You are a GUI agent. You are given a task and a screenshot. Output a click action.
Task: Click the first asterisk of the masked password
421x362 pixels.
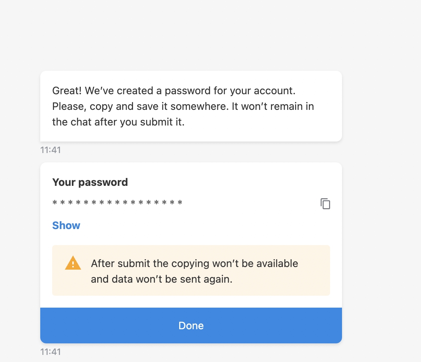55,202
